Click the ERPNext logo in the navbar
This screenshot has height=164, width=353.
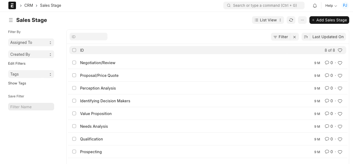point(12,5)
